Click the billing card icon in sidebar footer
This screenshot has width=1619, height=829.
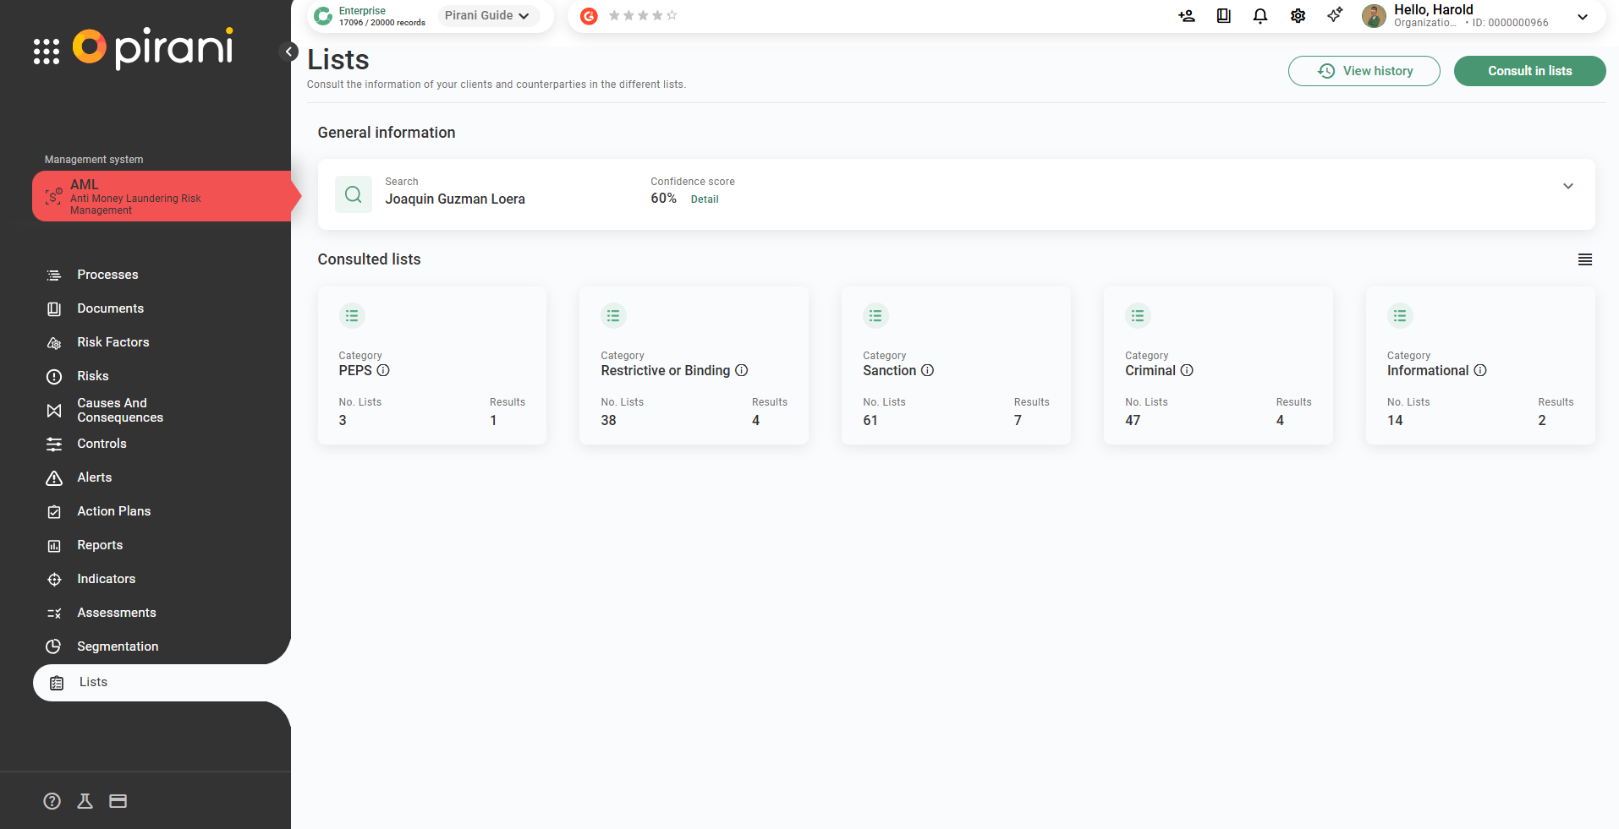(118, 801)
